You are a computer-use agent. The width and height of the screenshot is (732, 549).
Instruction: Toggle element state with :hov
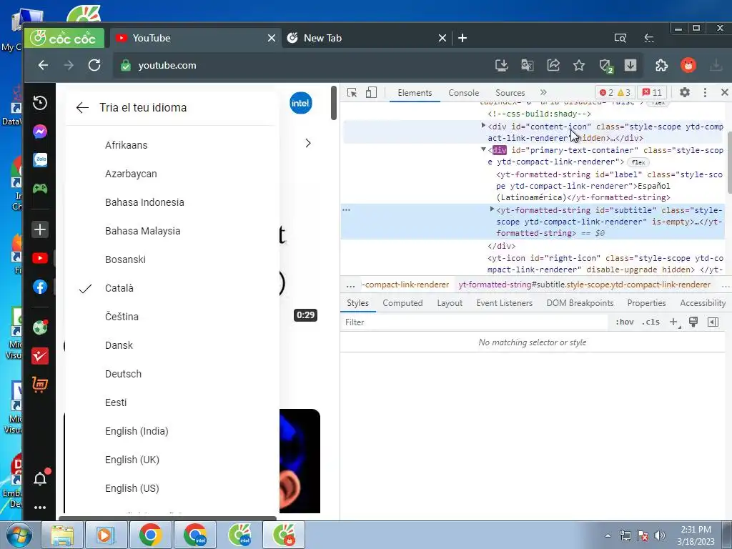pyautogui.click(x=625, y=322)
